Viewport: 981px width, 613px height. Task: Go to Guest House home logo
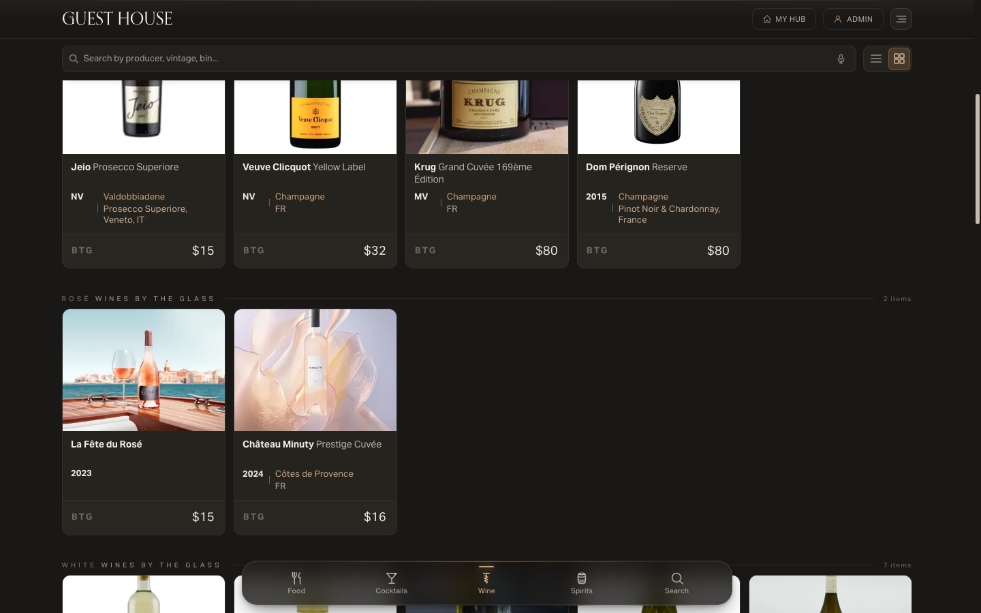[117, 18]
